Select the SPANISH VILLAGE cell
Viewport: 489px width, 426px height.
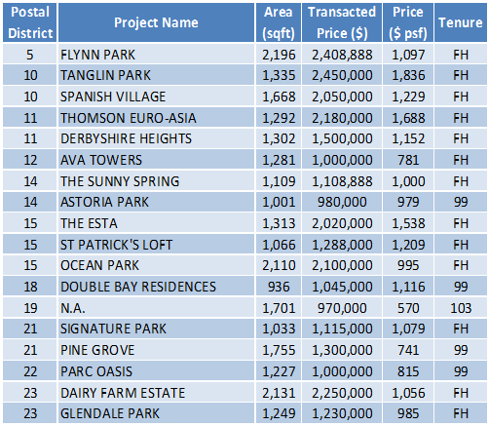pos(156,97)
